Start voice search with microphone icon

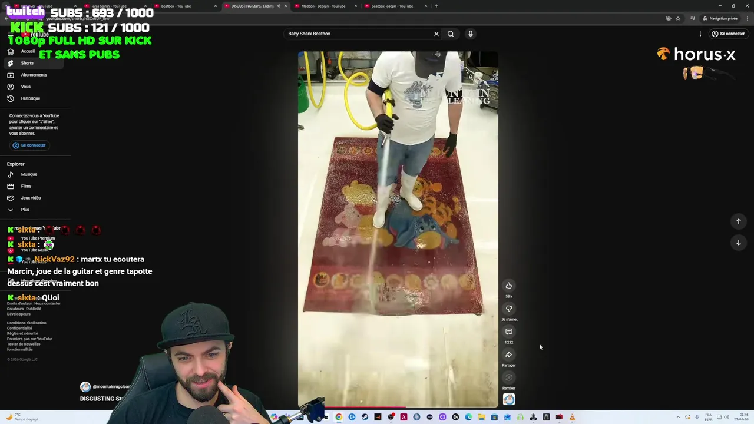(x=471, y=34)
